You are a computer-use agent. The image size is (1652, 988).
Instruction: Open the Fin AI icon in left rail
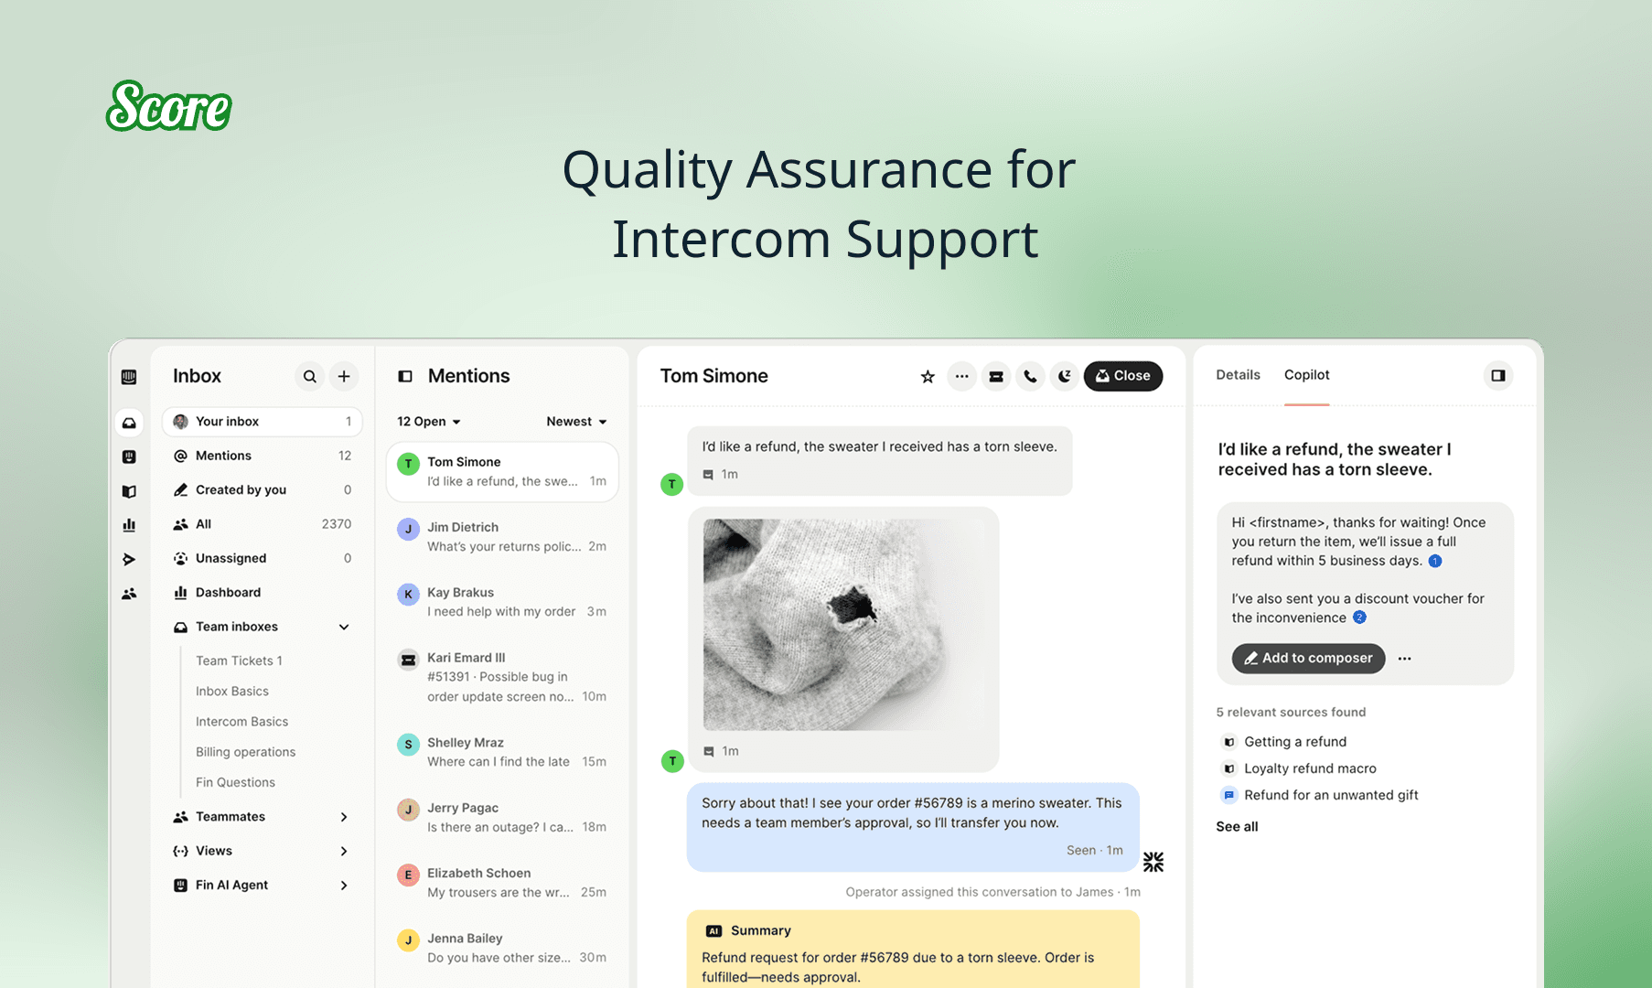point(129,456)
